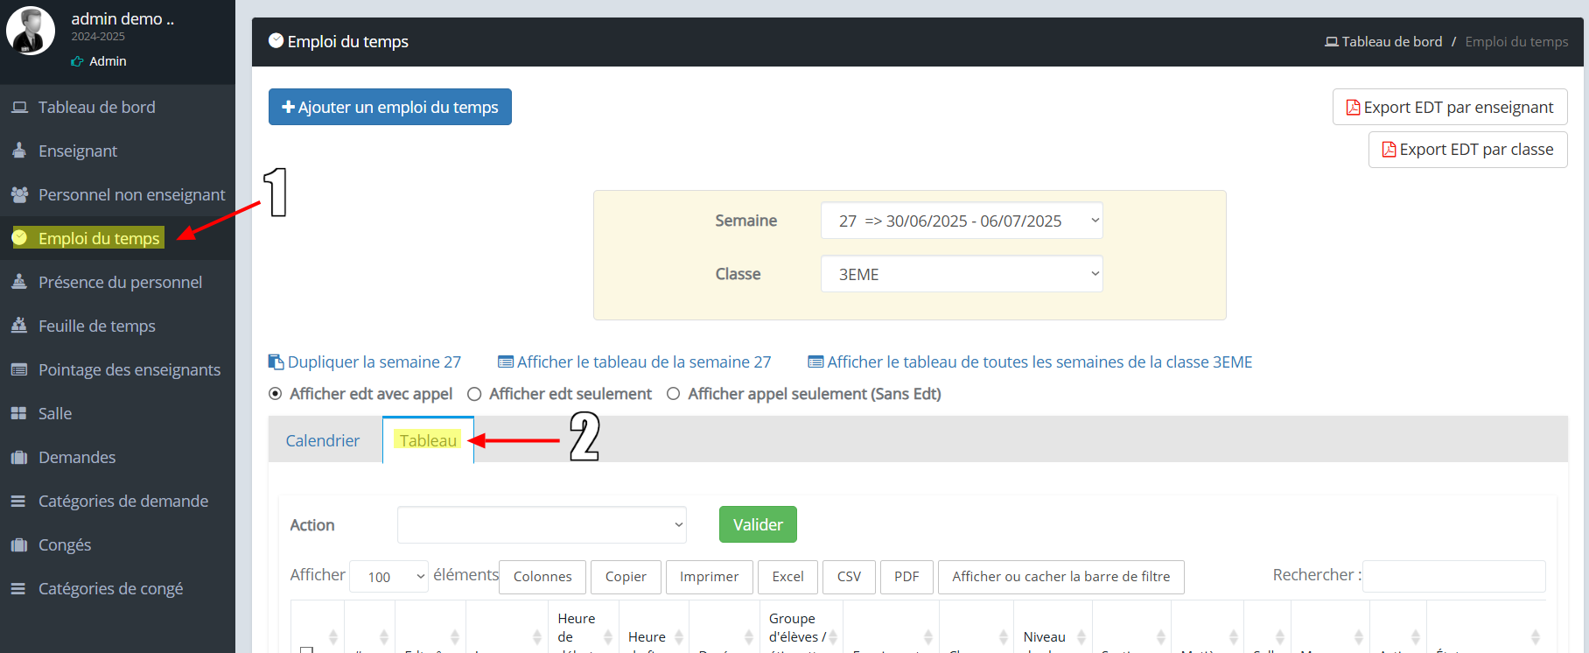The height and width of the screenshot is (653, 1589).
Task: Export table with PDF button
Action: point(906,577)
